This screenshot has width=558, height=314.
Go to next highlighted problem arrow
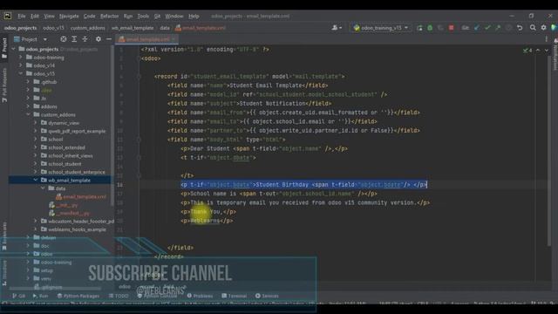547,51
